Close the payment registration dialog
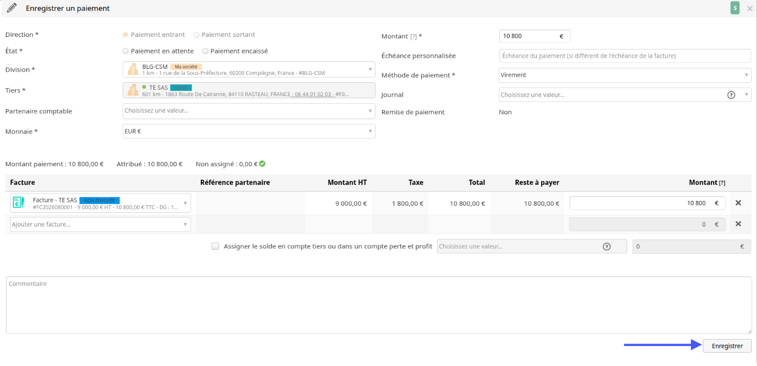This screenshot has height=366, width=757. click(x=750, y=9)
